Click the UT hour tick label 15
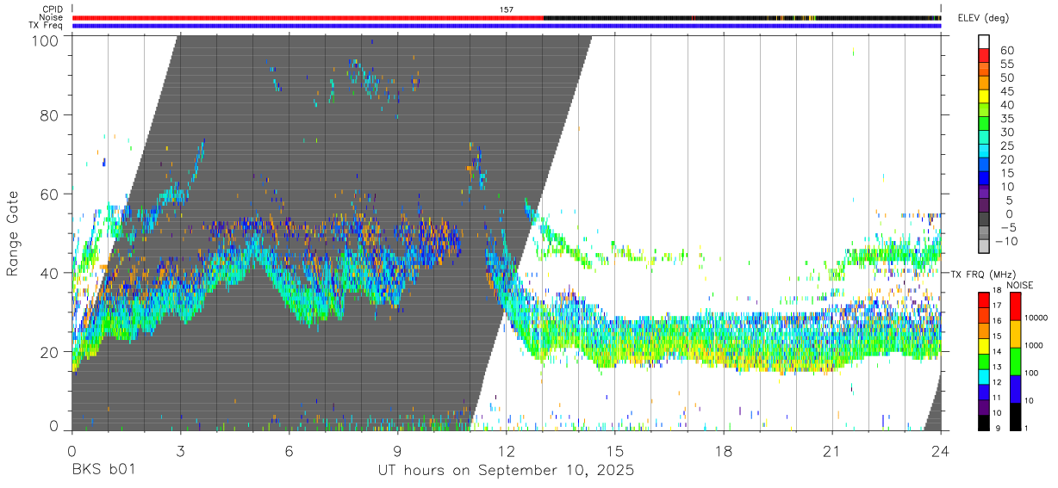1058x488 pixels. pos(615,450)
